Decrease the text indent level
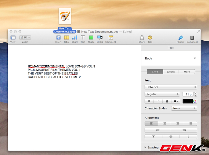 158,130
